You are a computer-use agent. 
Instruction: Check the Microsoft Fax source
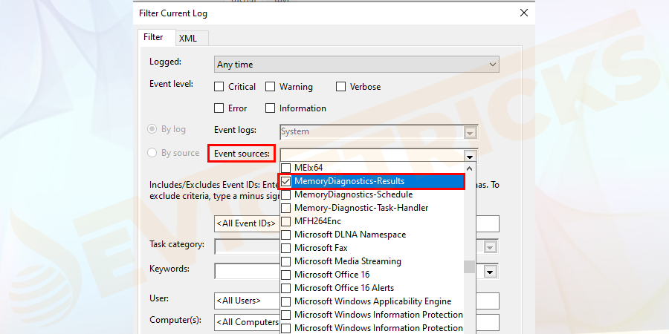(286, 248)
